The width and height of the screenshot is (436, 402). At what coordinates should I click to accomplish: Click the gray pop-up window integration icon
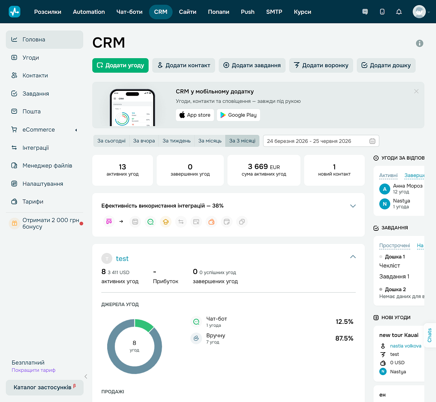click(196, 221)
